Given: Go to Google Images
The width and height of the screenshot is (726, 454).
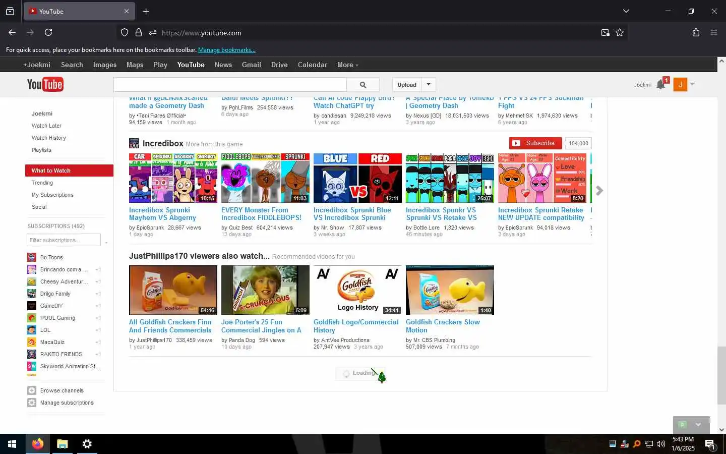Looking at the screenshot, I should coord(105,65).
